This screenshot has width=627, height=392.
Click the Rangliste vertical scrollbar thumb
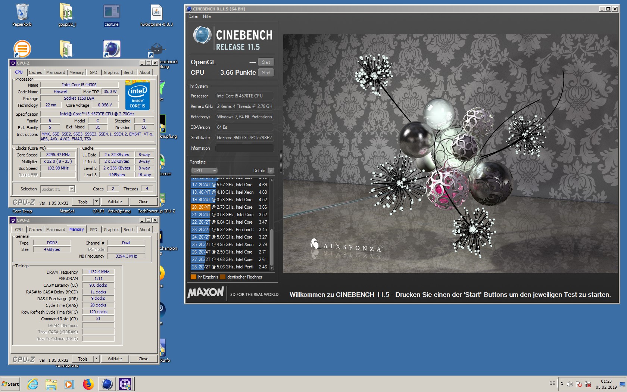click(x=272, y=247)
